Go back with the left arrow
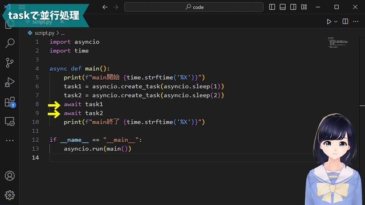The image size is (365, 205). 105,7
